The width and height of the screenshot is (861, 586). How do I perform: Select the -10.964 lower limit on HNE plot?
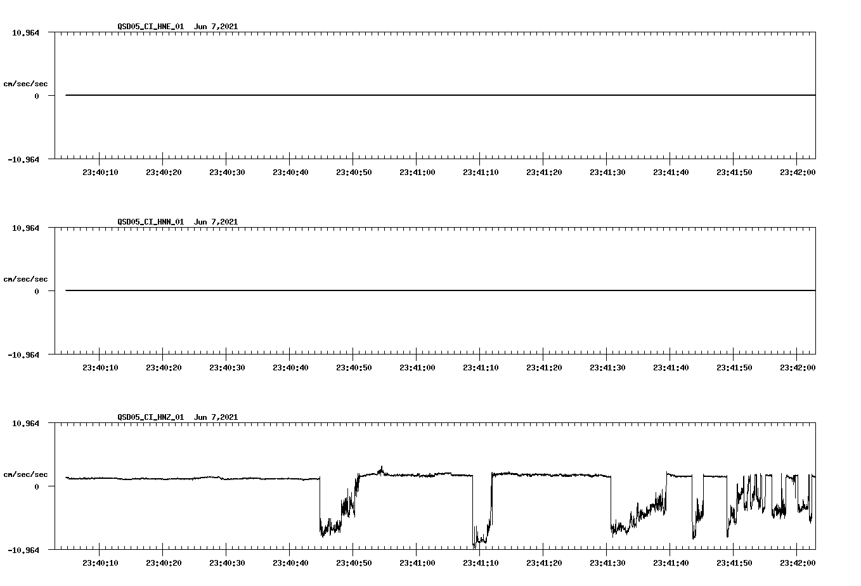click(23, 159)
